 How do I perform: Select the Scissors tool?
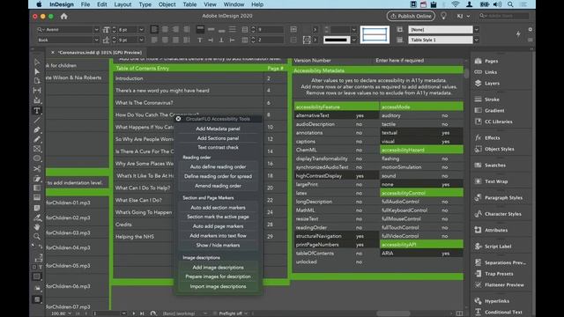(37, 168)
